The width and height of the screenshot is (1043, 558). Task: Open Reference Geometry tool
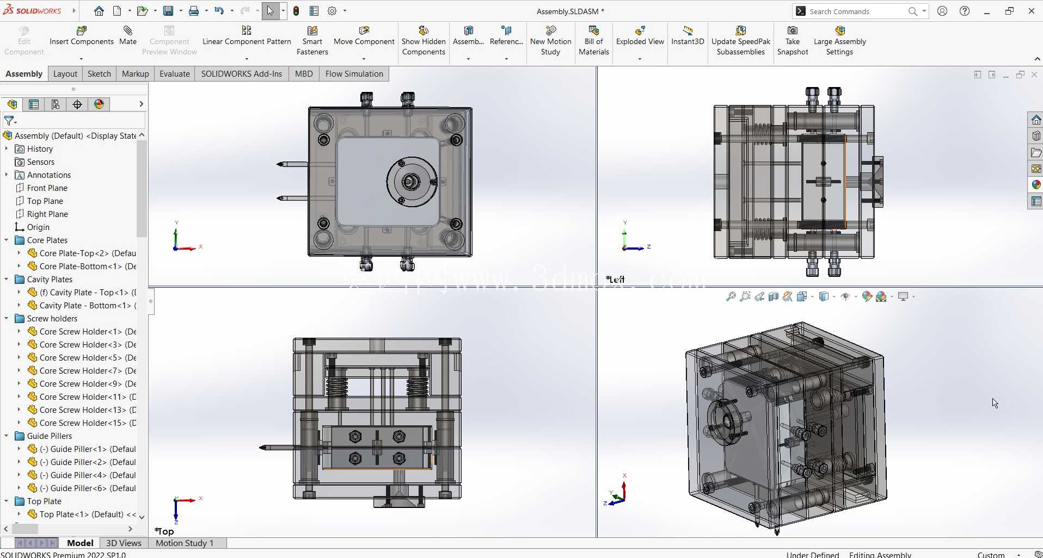point(506,35)
